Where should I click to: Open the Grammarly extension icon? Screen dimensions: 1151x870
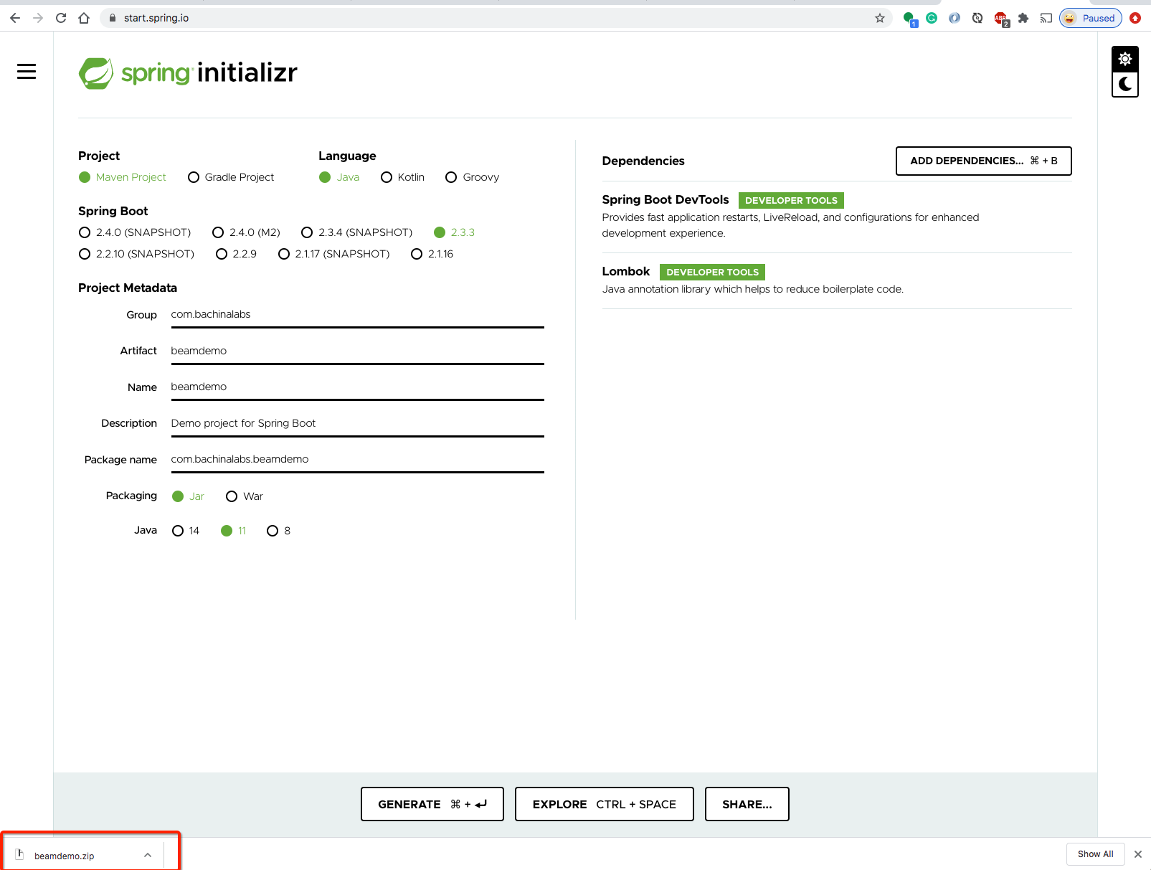pyautogui.click(x=932, y=18)
